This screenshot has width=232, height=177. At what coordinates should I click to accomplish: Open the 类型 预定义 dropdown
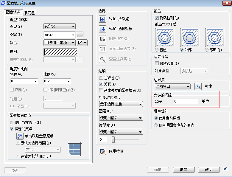(60, 27)
